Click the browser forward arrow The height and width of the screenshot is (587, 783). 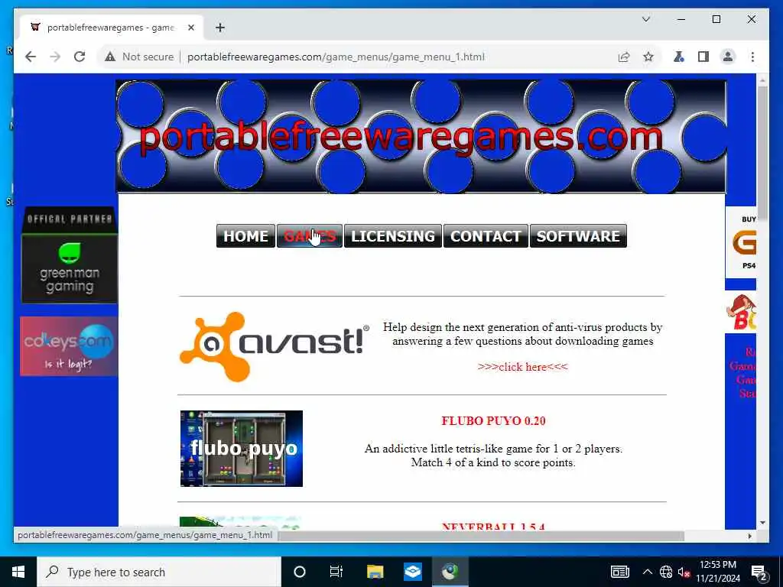pyautogui.click(x=55, y=57)
